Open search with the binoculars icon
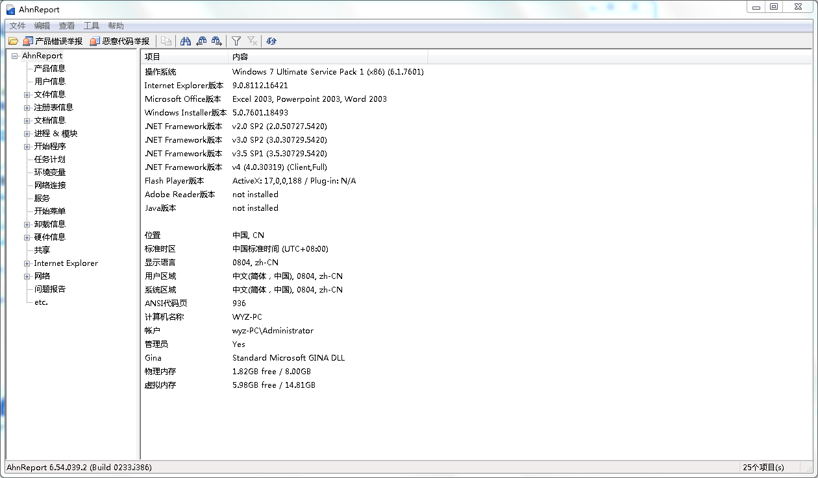 pyautogui.click(x=185, y=41)
